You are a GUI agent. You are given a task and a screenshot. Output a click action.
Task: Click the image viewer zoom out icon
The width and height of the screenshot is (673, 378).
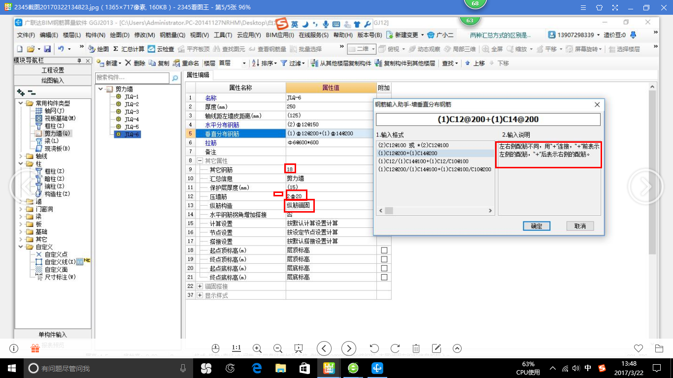[x=277, y=348]
